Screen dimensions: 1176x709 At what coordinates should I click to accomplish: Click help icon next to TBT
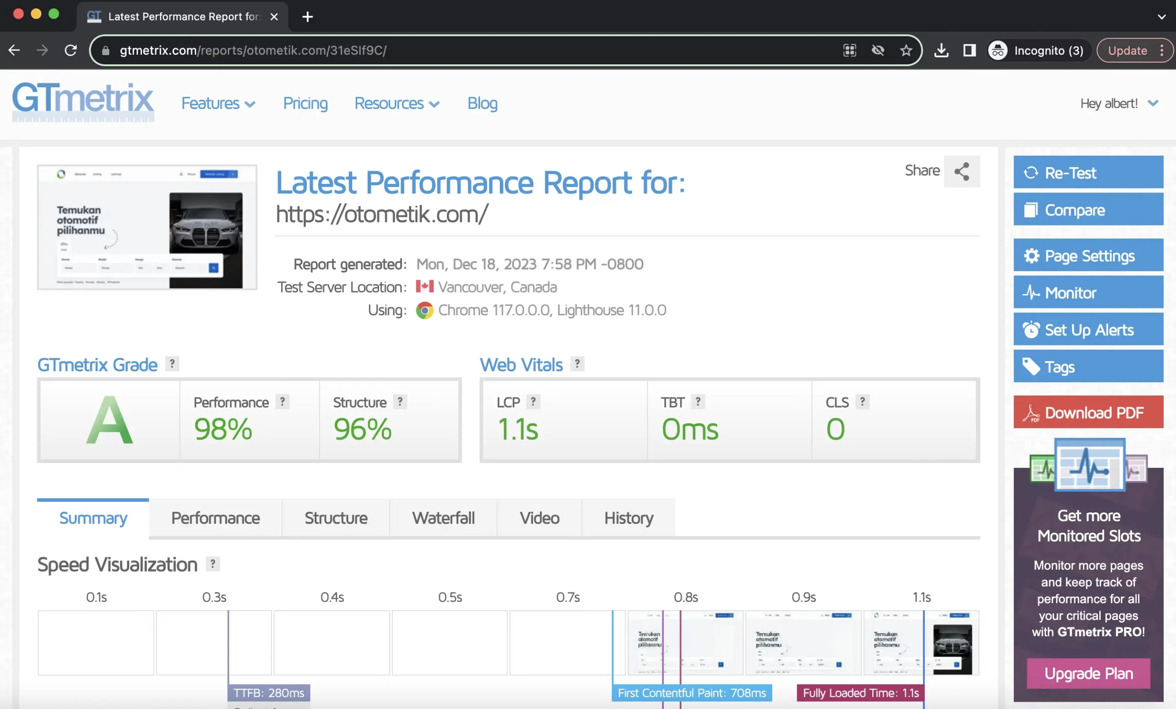[x=698, y=402]
